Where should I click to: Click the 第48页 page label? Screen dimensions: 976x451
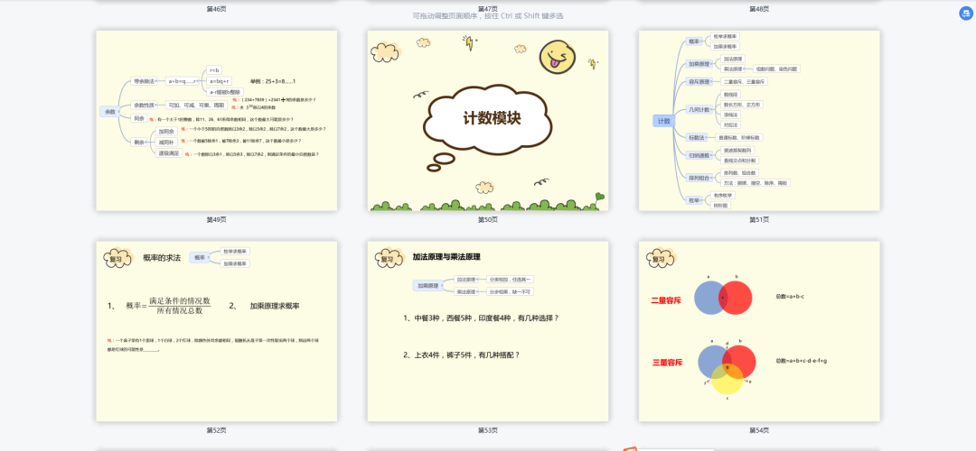(x=759, y=9)
